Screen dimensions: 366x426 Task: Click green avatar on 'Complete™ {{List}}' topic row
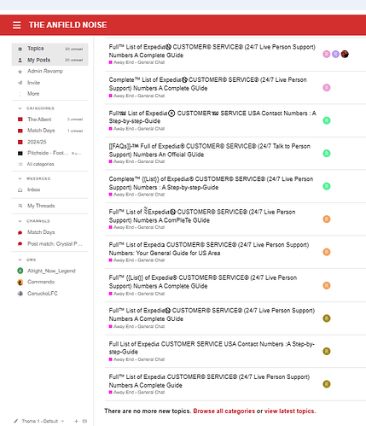(x=327, y=186)
